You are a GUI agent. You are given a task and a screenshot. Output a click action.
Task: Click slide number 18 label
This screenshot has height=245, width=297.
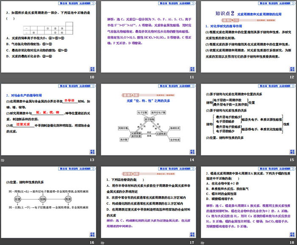[291, 242]
